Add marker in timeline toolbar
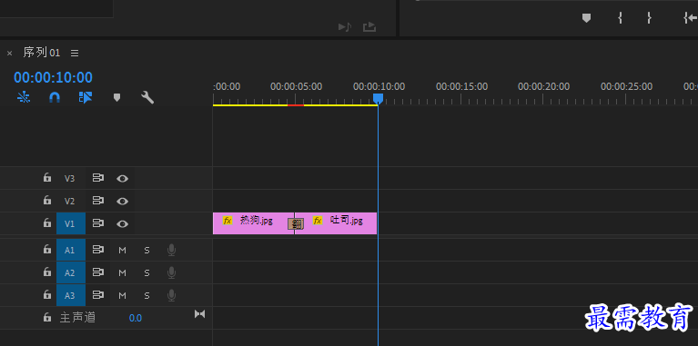This screenshot has height=346, width=698. point(116,97)
